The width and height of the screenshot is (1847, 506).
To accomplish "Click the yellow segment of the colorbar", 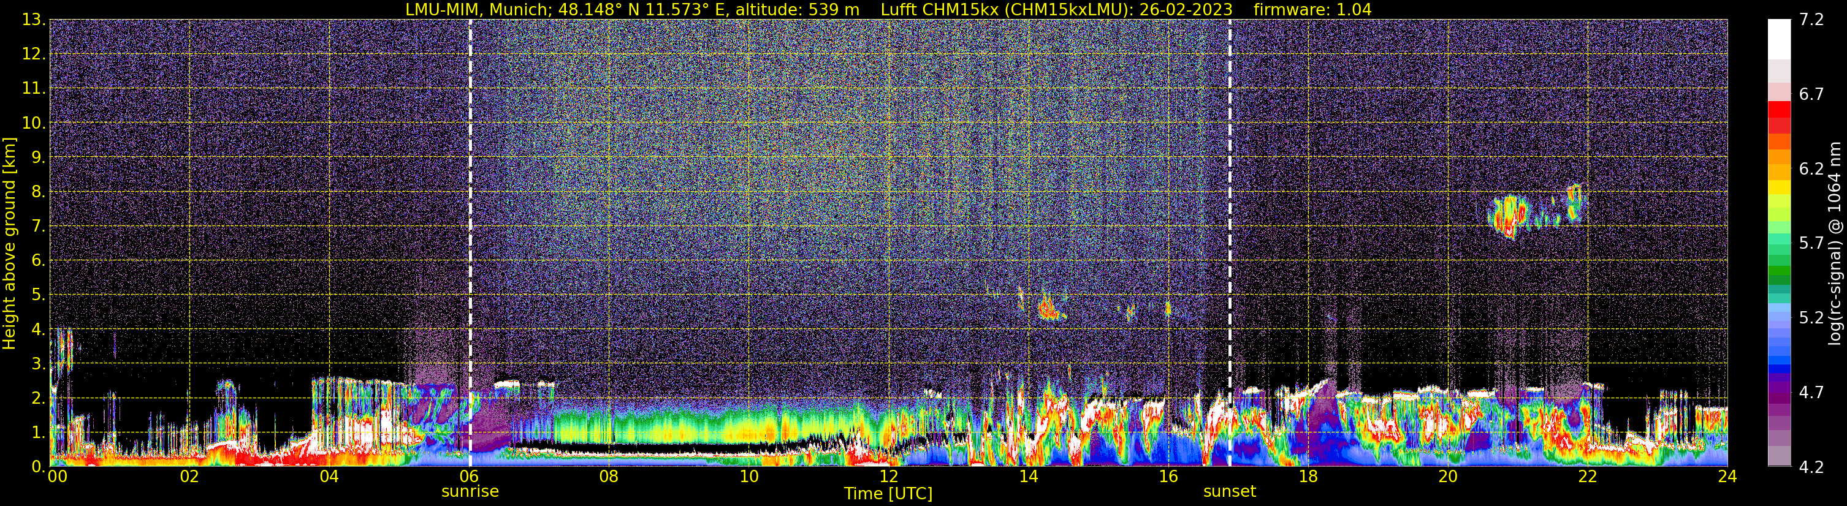I will click(x=1779, y=188).
